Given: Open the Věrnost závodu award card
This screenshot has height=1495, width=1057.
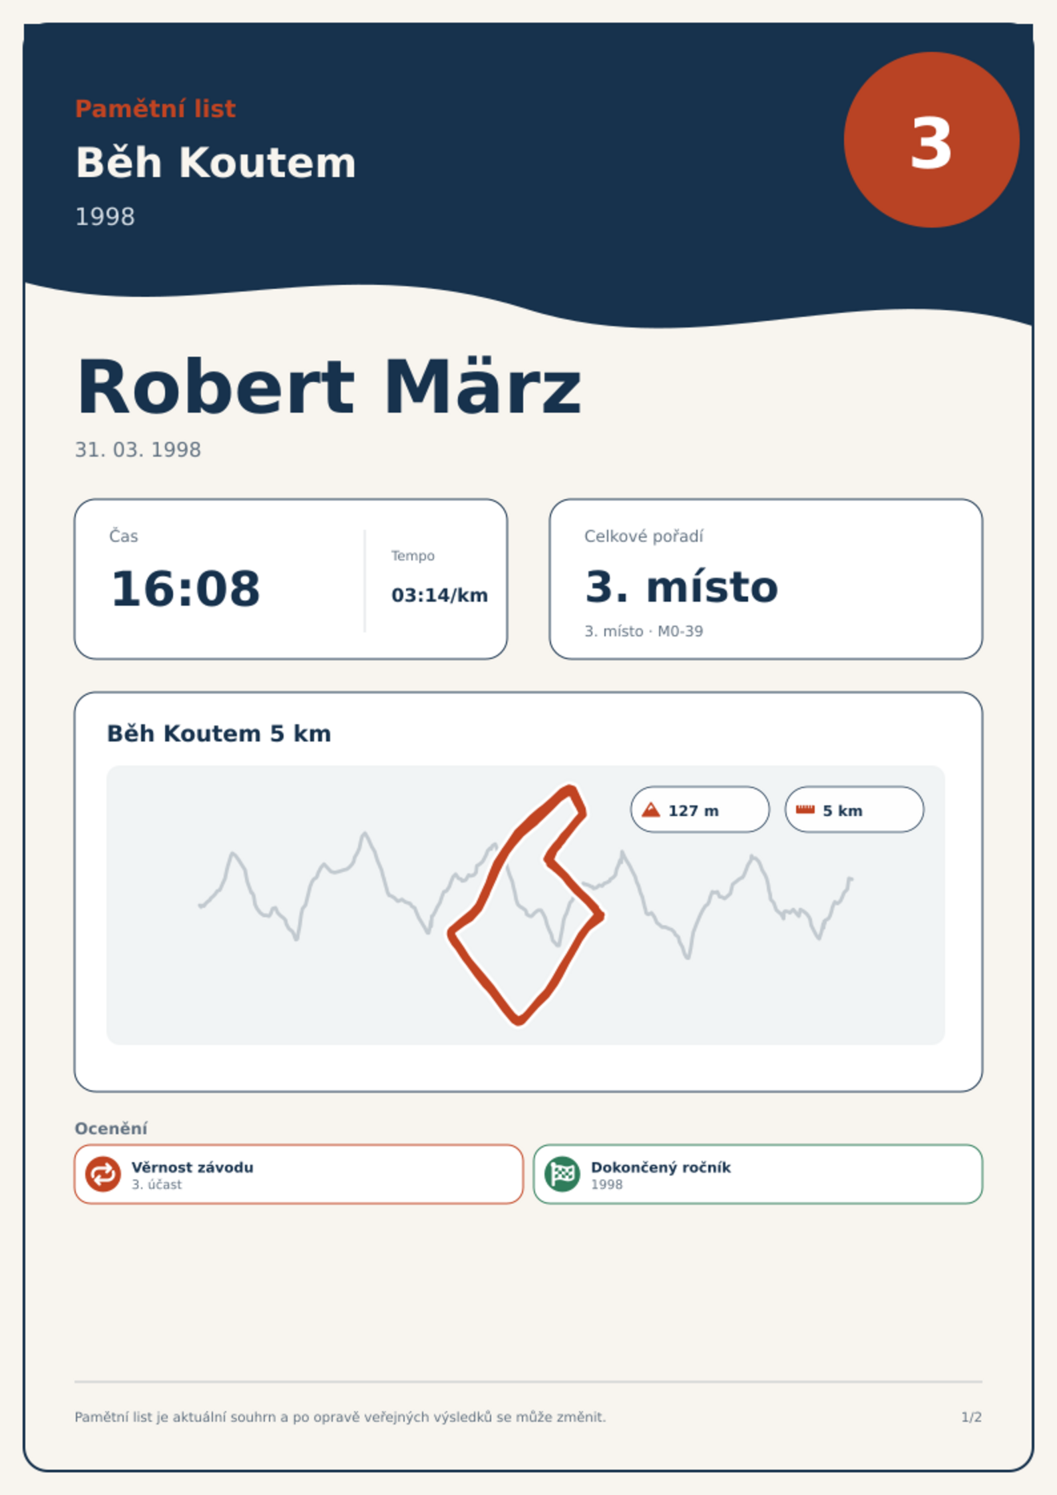Looking at the screenshot, I should 299,1174.
